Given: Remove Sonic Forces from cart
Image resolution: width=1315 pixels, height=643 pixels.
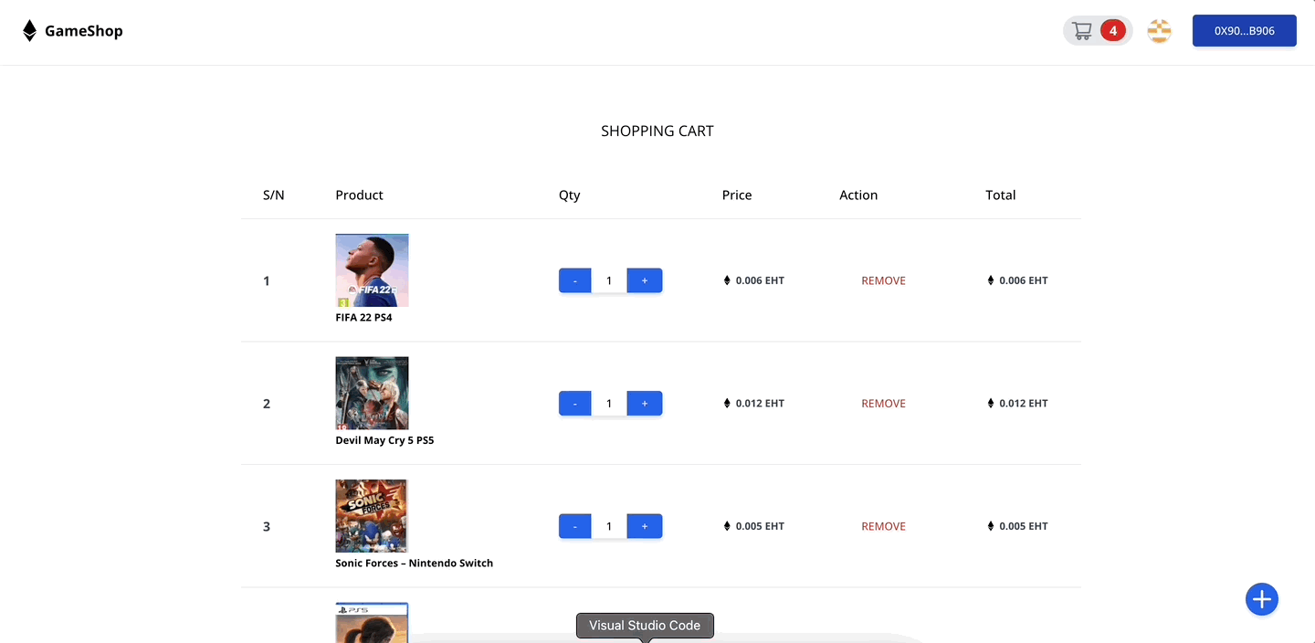Looking at the screenshot, I should [883, 526].
